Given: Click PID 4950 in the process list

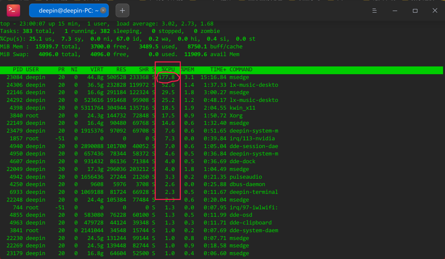Looking at the screenshot, I should pos(16,154).
